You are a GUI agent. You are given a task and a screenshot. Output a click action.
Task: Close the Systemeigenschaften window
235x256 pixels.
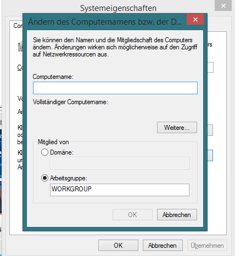(x=223, y=5)
